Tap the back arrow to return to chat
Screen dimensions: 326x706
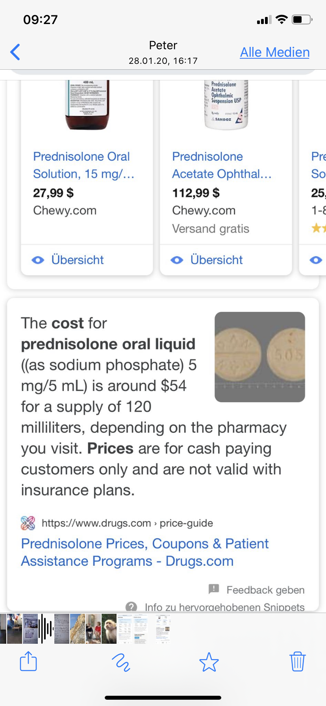(15, 52)
